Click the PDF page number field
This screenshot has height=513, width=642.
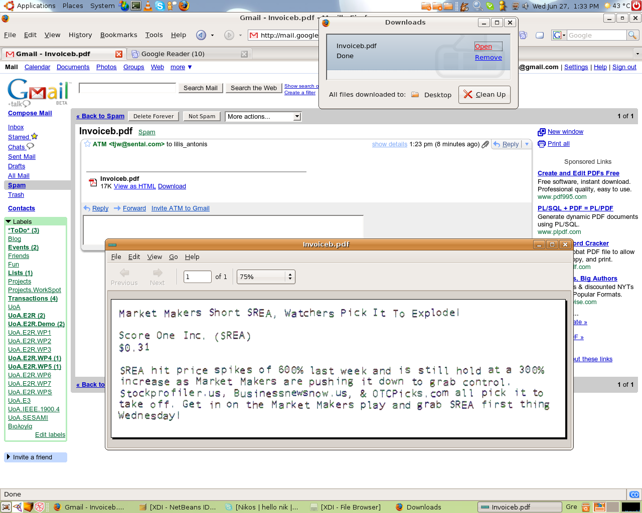pyautogui.click(x=197, y=277)
